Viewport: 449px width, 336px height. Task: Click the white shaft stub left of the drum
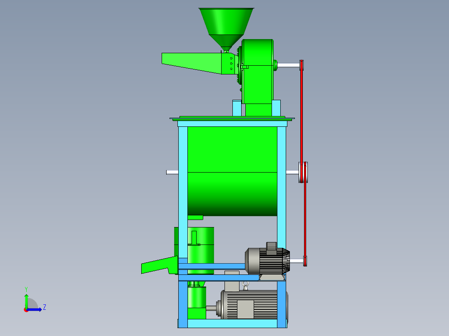pos(172,172)
